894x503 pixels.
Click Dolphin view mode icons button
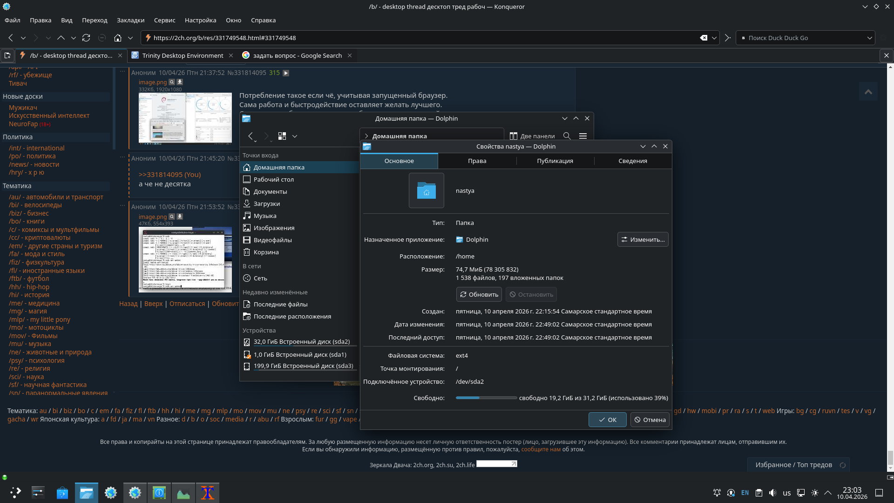[x=282, y=136]
